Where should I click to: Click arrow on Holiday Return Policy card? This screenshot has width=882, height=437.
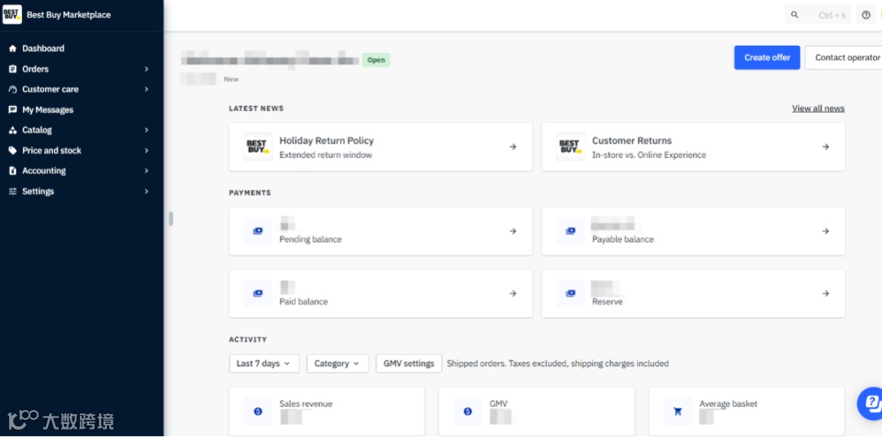[x=512, y=147]
